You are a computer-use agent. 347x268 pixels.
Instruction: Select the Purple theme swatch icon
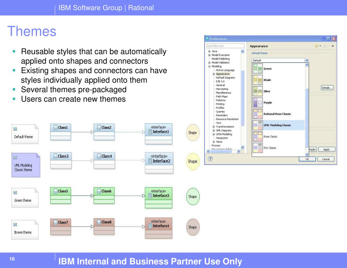pyautogui.click(x=257, y=102)
